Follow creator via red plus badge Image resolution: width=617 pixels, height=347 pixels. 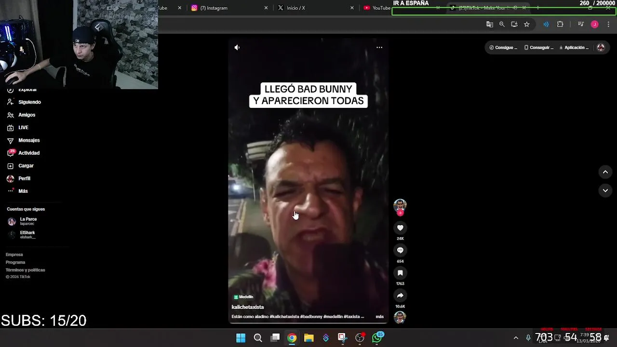coord(400,213)
